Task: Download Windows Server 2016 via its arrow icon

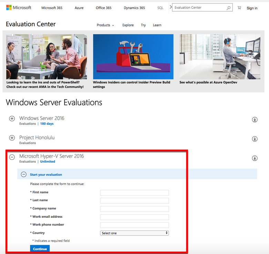Action: pos(255,120)
